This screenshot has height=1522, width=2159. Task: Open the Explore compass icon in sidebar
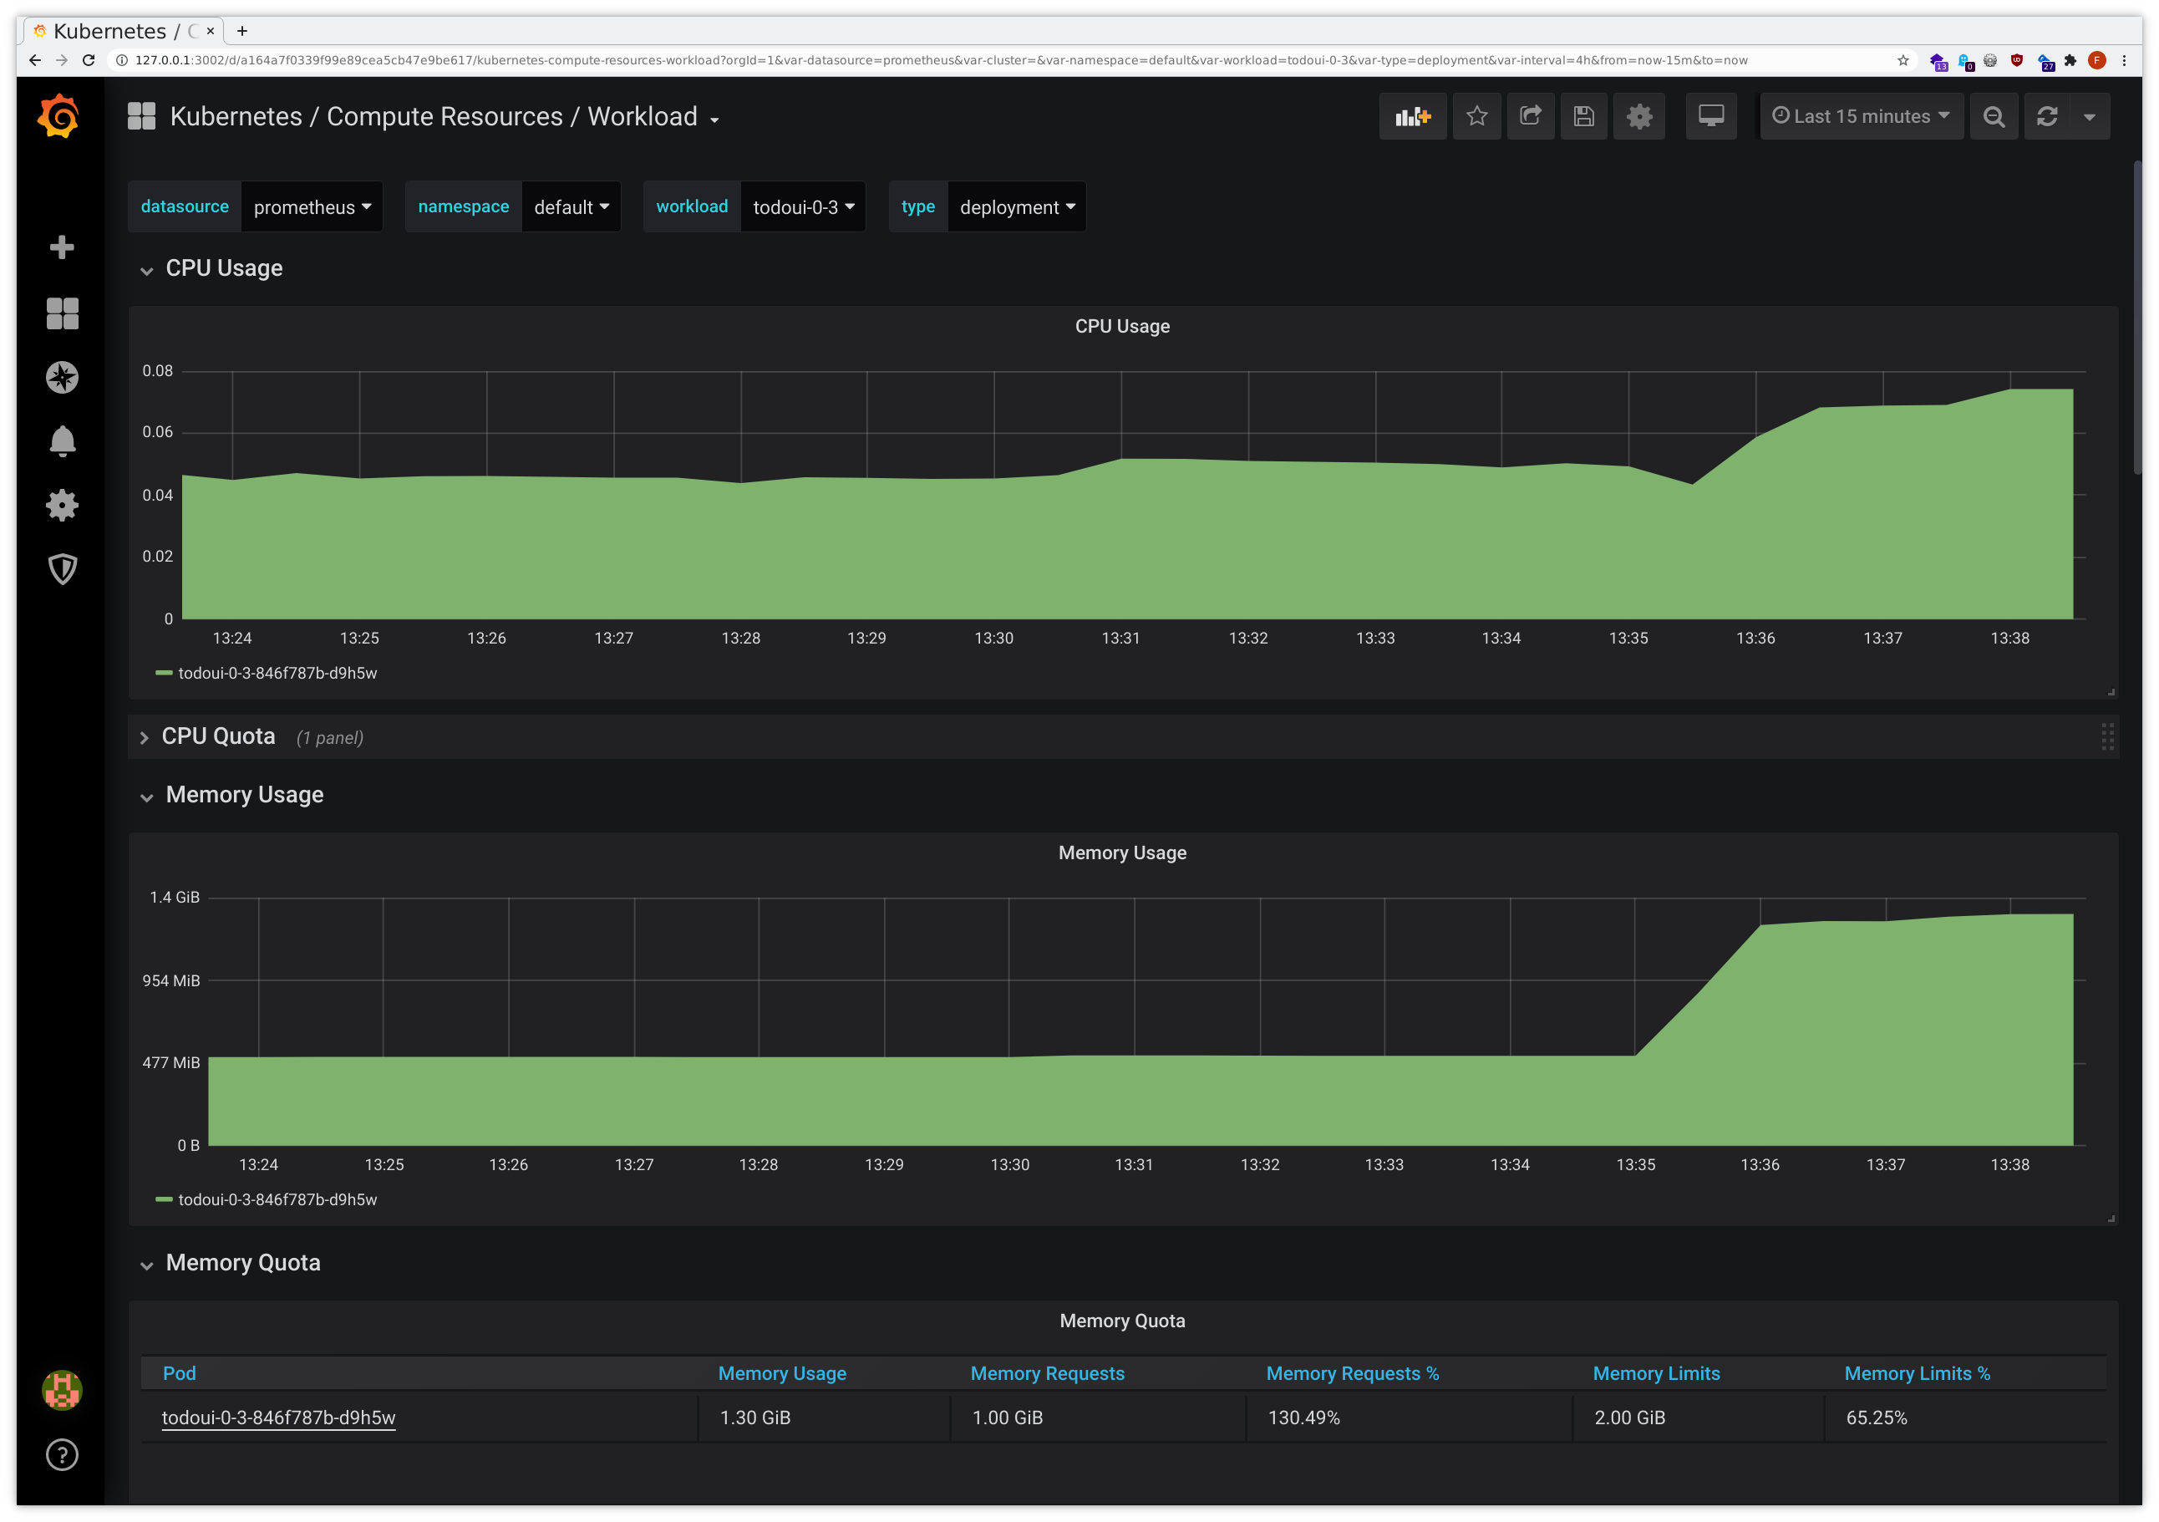click(x=61, y=377)
